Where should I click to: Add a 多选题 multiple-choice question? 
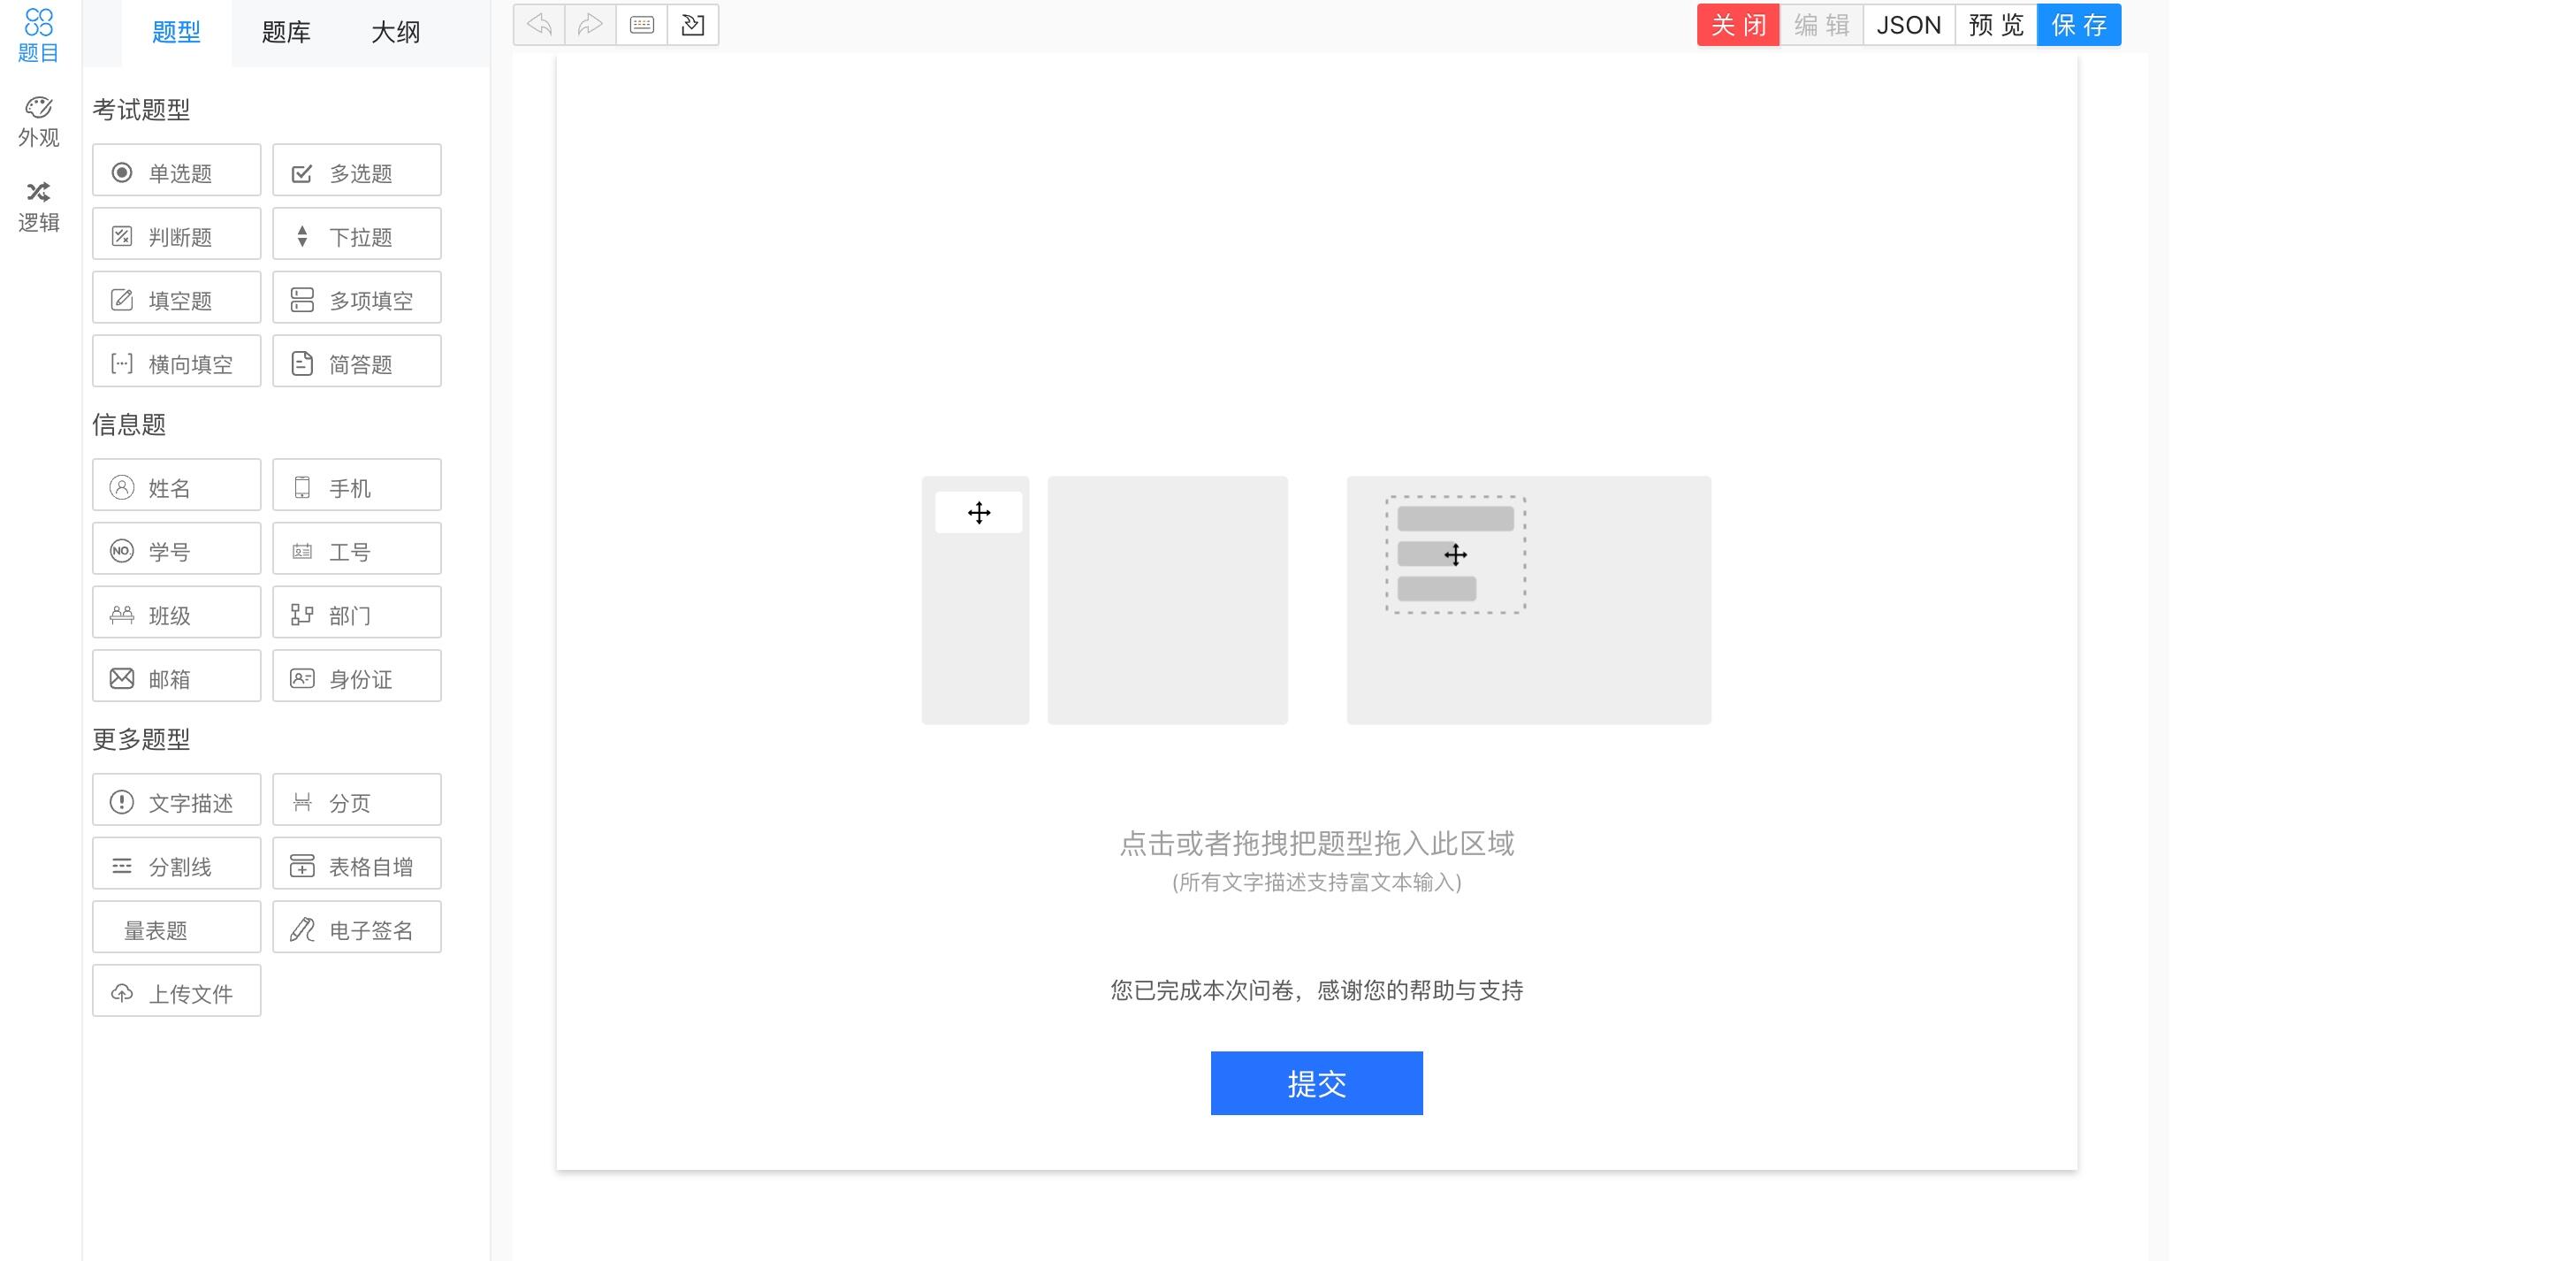click(357, 172)
